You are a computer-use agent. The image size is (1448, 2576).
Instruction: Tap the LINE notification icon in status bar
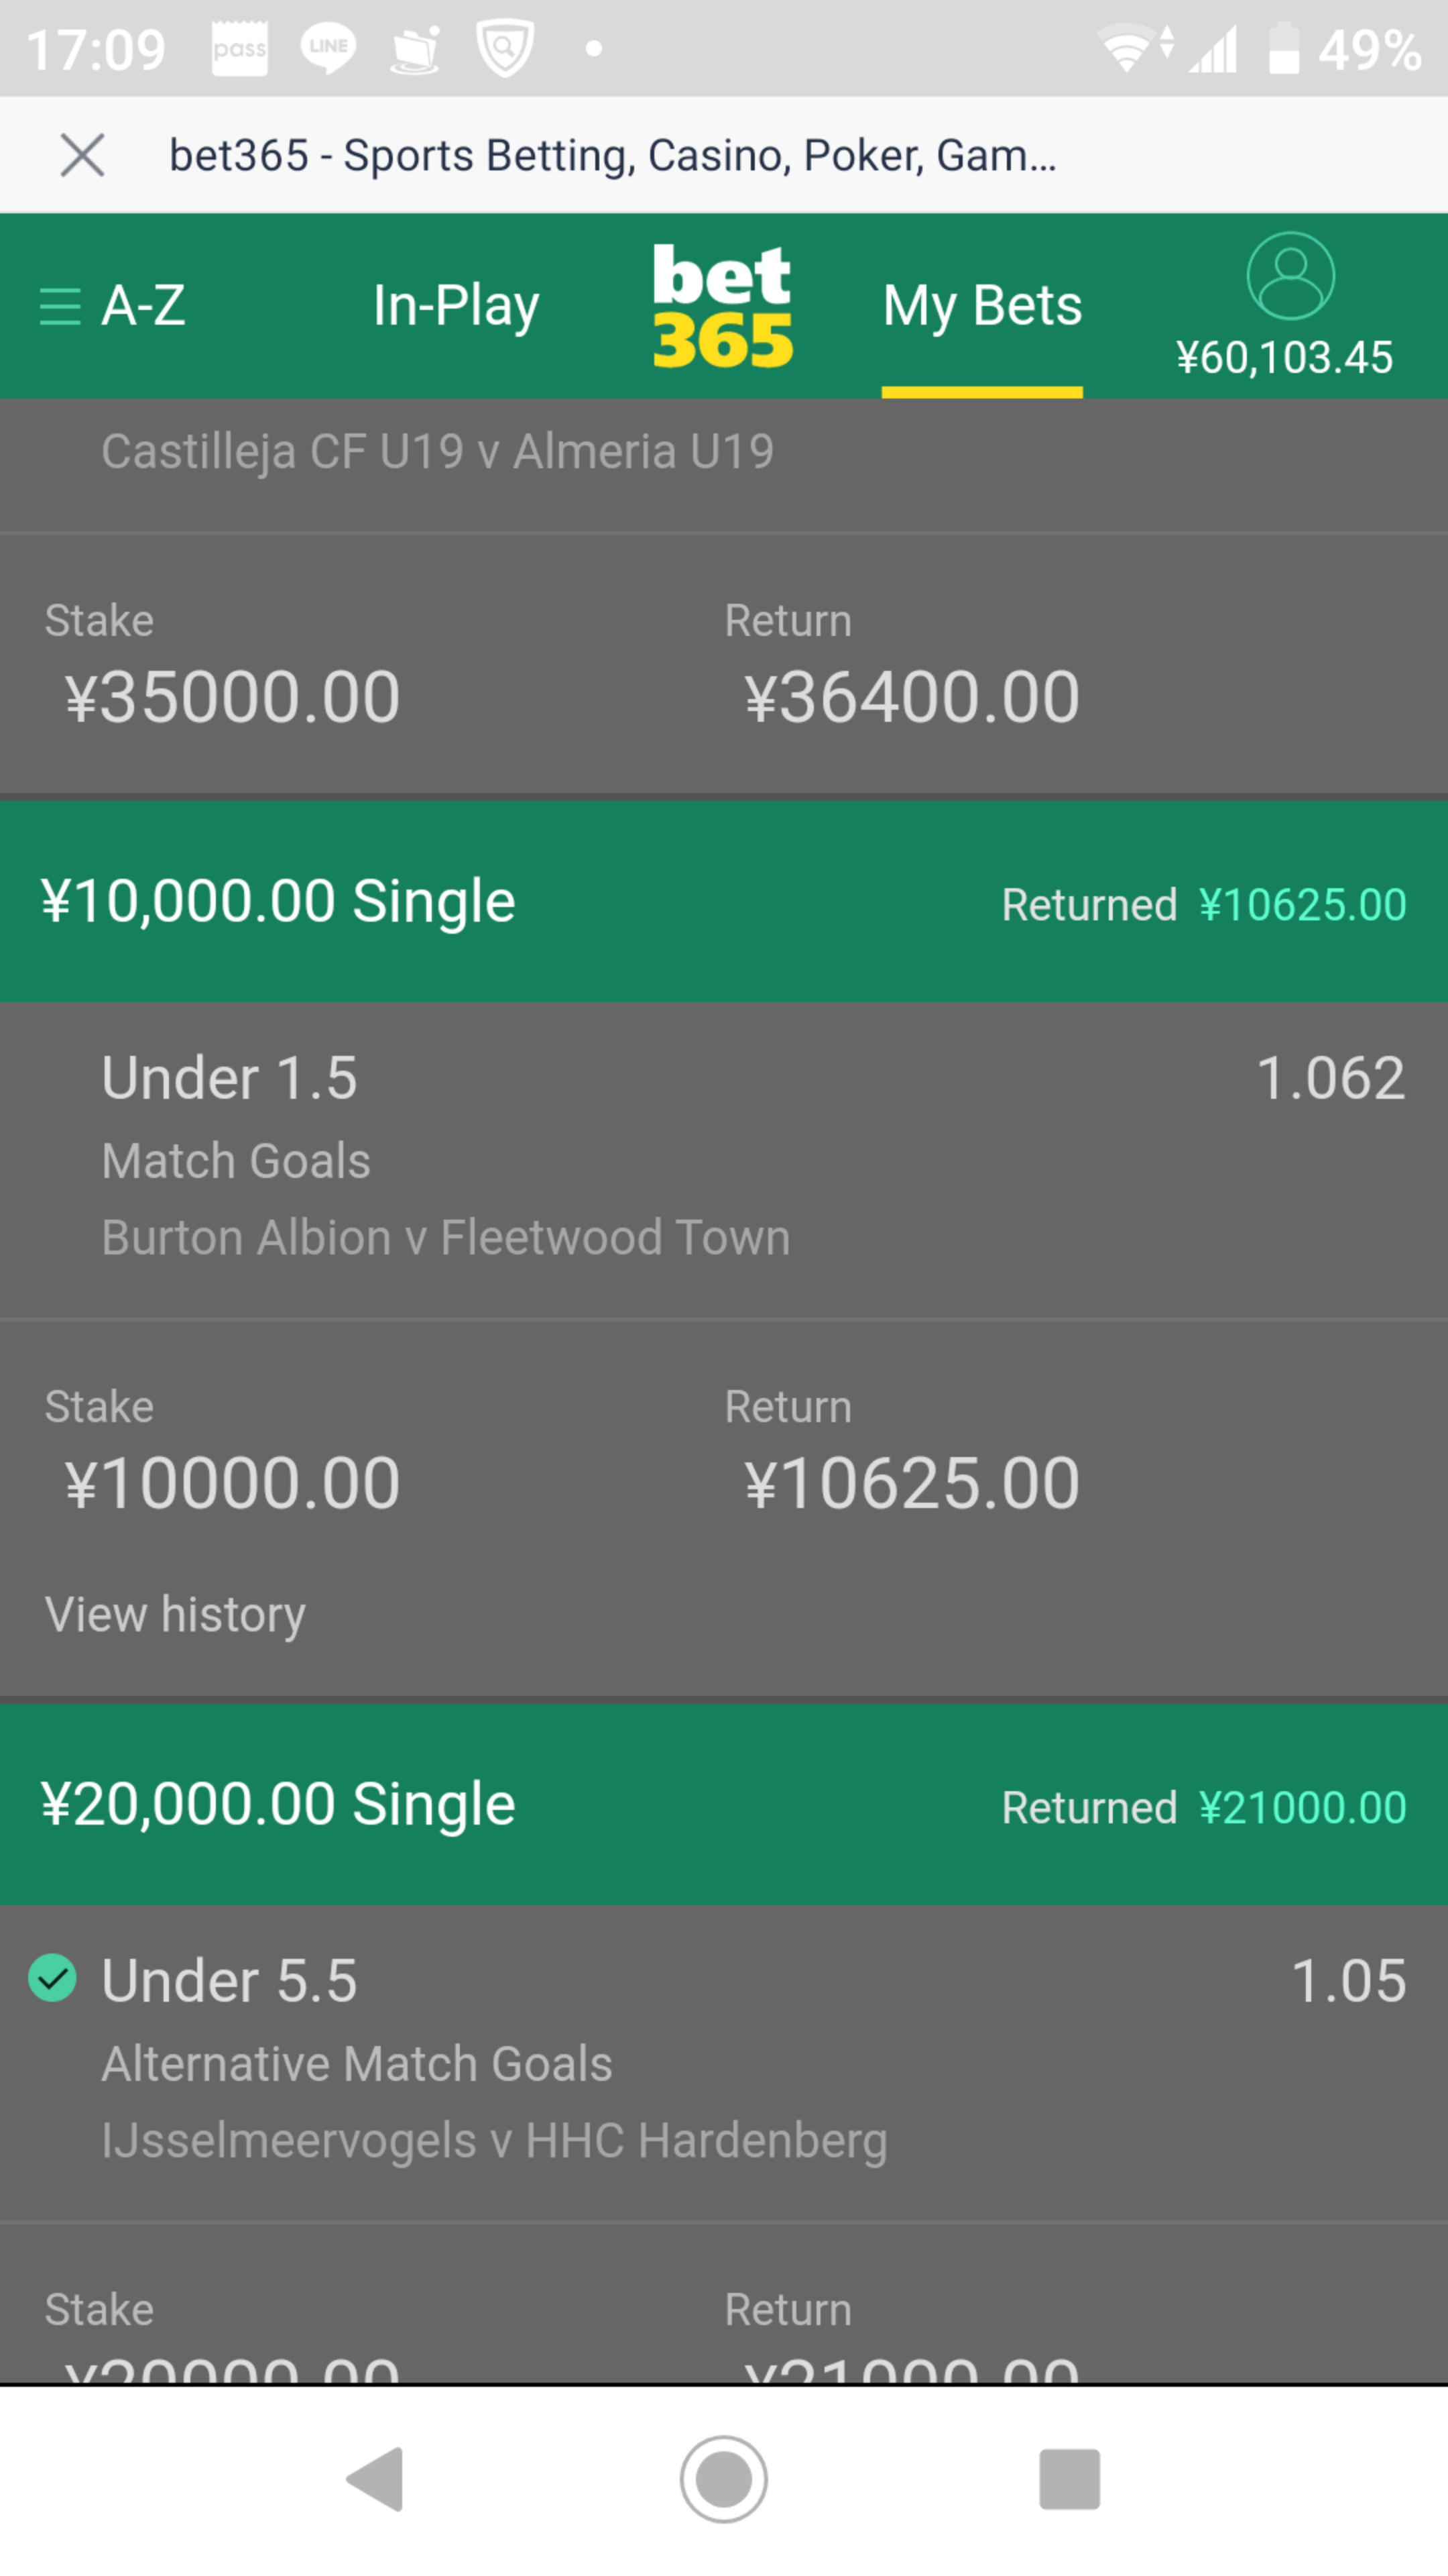pos(328,48)
